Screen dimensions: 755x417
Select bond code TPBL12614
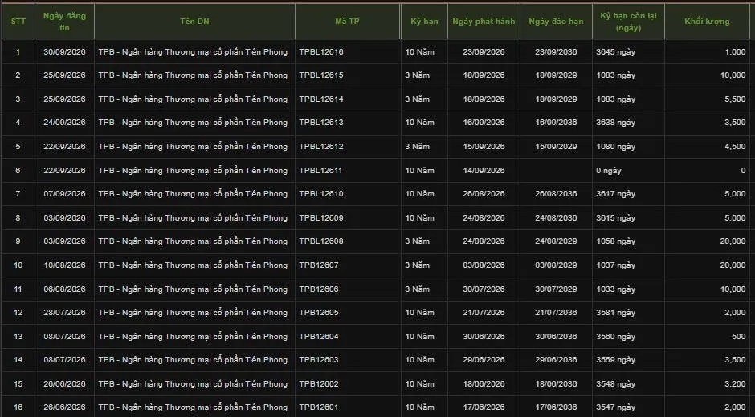[x=321, y=99]
